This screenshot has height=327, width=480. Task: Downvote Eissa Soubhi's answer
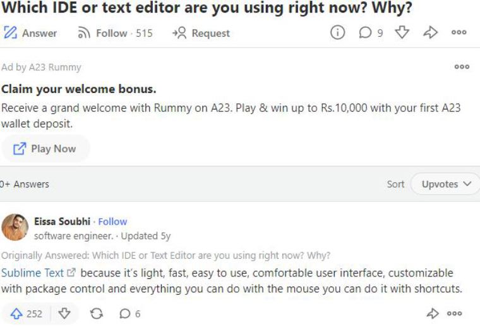[x=64, y=313]
